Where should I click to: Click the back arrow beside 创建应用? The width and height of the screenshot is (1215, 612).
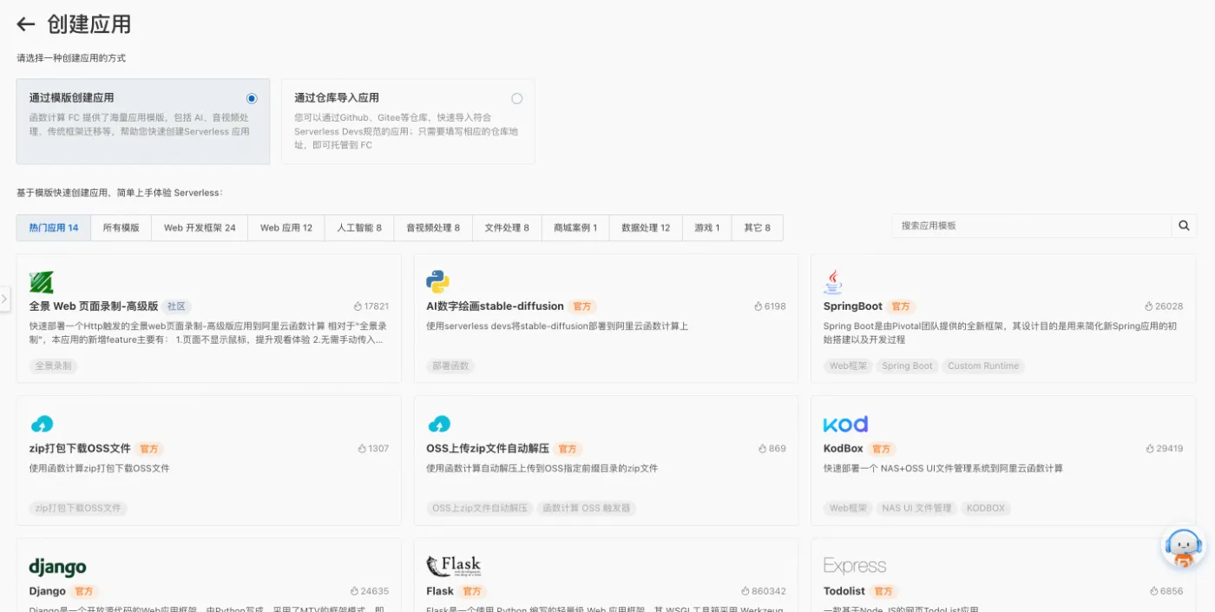pos(26,24)
